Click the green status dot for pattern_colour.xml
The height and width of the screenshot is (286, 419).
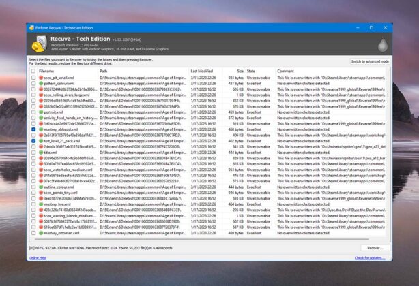[x=40, y=84]
